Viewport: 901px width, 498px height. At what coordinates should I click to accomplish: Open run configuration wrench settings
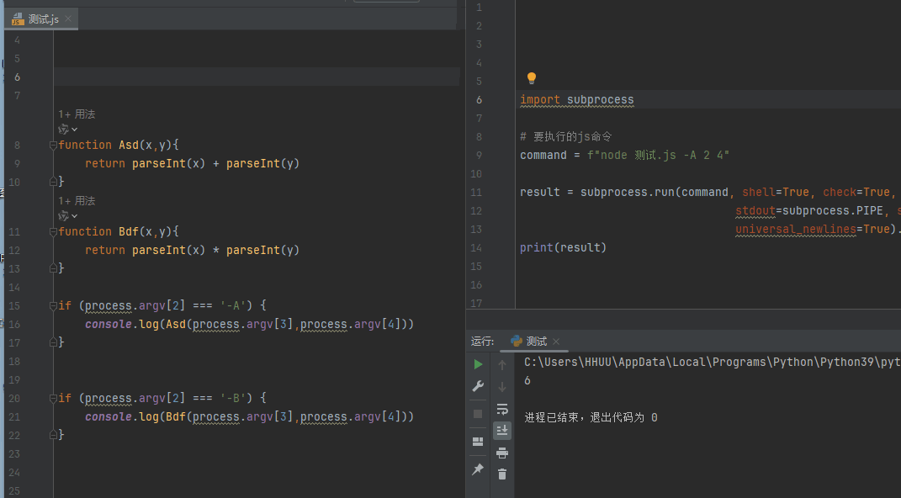[x=478, y=386]
